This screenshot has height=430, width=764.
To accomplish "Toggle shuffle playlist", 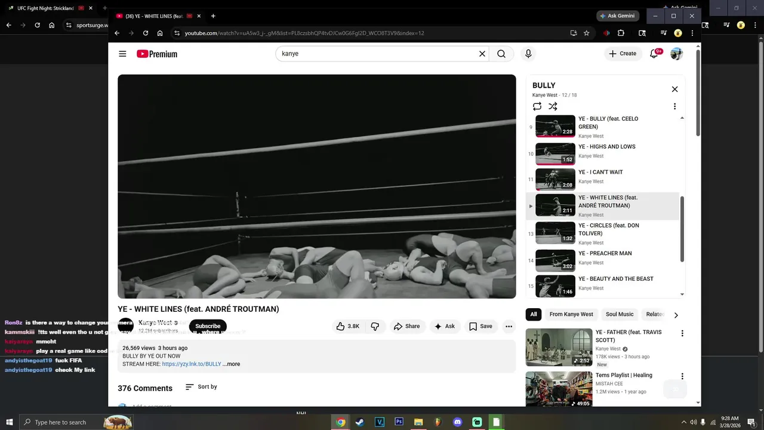I will [553, 106].
